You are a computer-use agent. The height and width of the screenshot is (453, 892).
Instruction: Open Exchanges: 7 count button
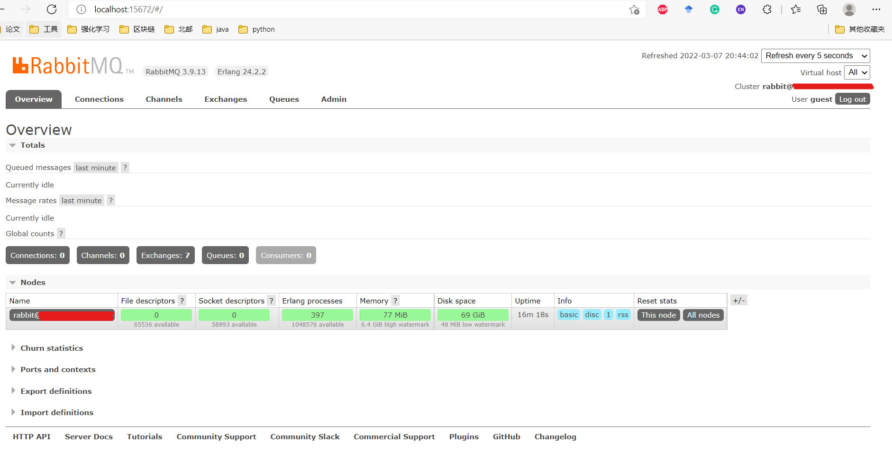(165, 256)
